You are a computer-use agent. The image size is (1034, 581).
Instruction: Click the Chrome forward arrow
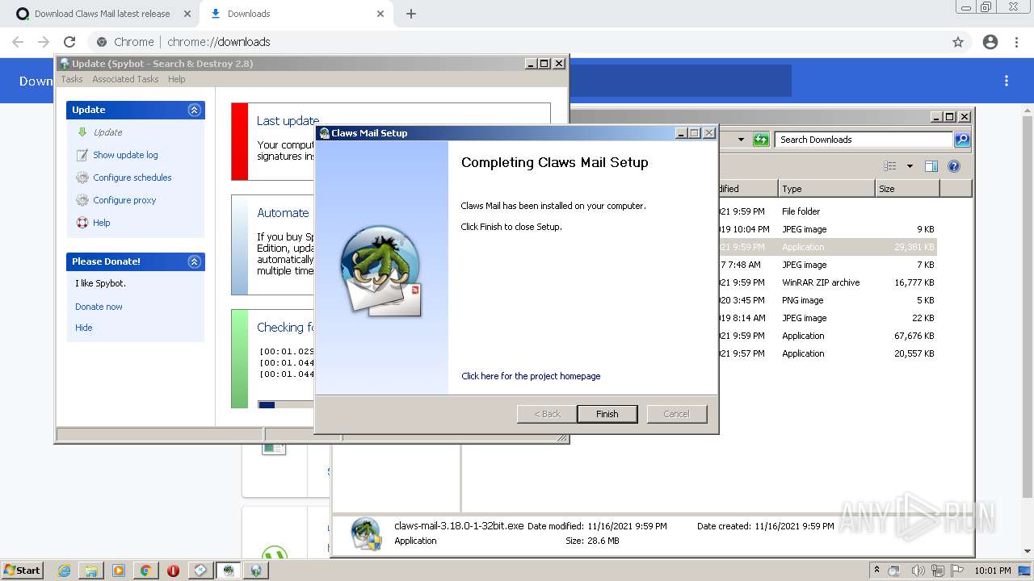tap(44, 42)
